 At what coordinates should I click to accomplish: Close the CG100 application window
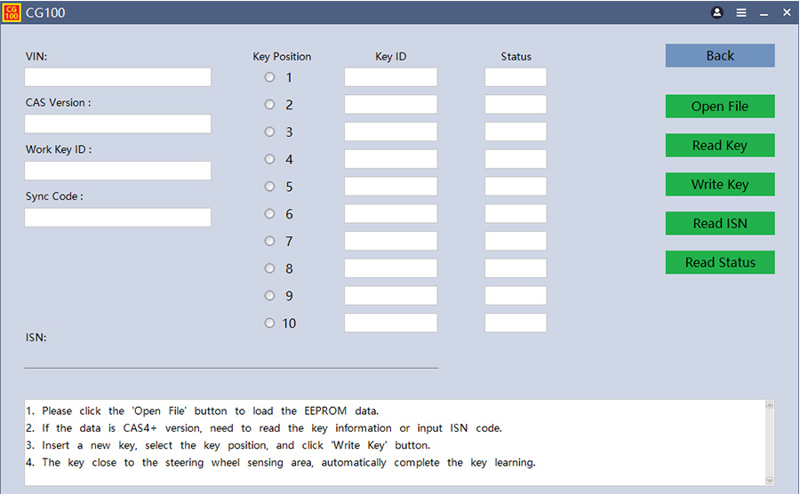coord(787,12)
